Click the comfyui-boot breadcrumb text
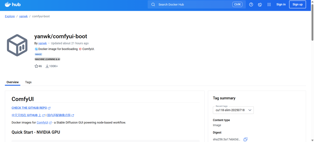The image size is (314, 142). [41, 16]
